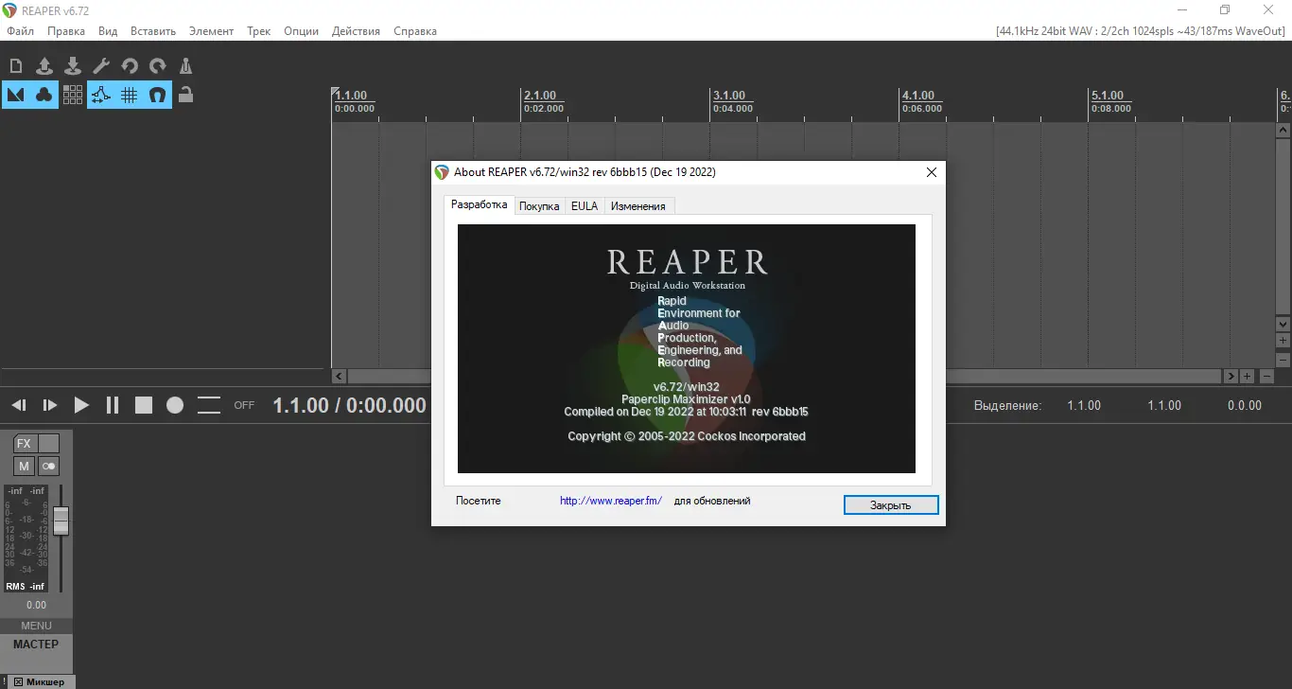Go to project end in the transport
This screenshot has width=1292, height=689.
pyautogui.click(x=50, y=405)
